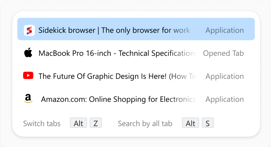Open Amazon.com Online Shopping entry
Screen dimensions: 271x147
click(136, 99)
